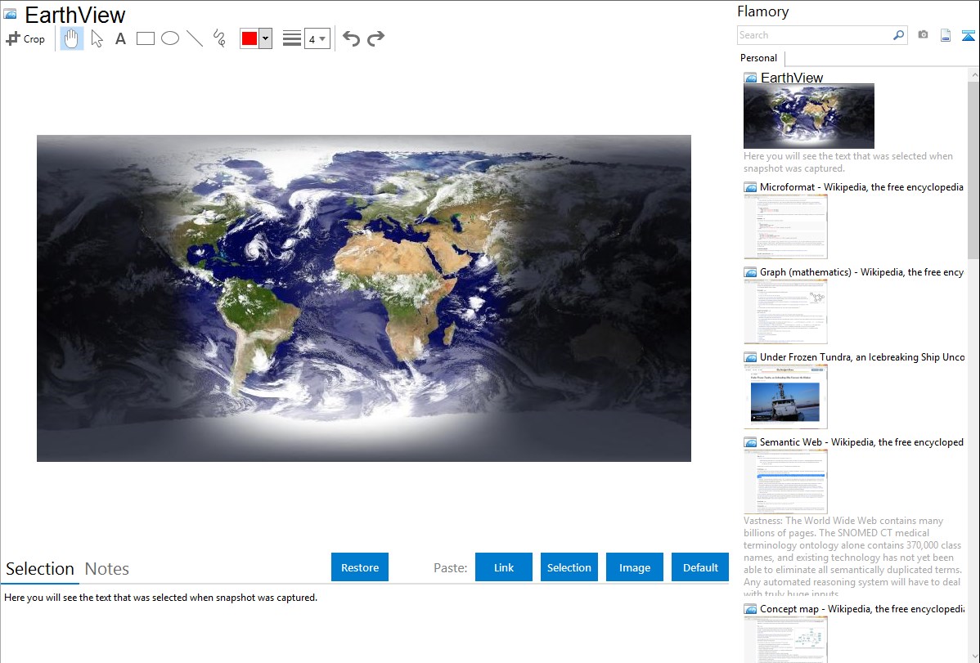Image resolution: width=980 pixels, height=663 pixels.
Task: Select the freehand scribble tool
Action: [219, 38]
